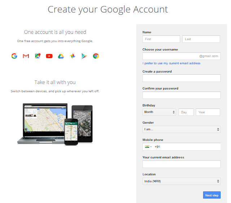
Task: Click the First name field
Action: pyautogui.click(x=161, y=39)
